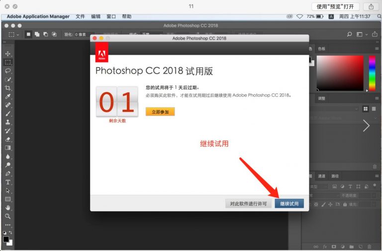
Task: Click the orange 立即参加 button
Action: [160, 112]
